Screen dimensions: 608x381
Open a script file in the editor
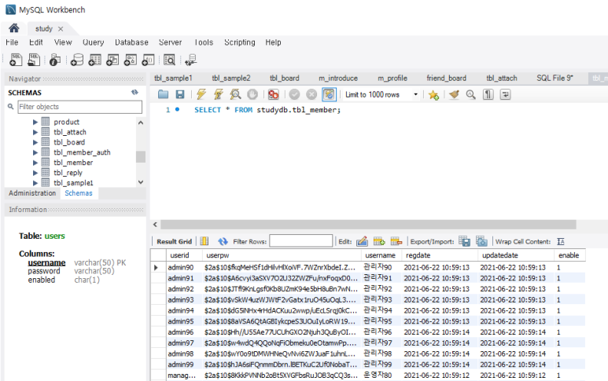(x=164, y=94)
